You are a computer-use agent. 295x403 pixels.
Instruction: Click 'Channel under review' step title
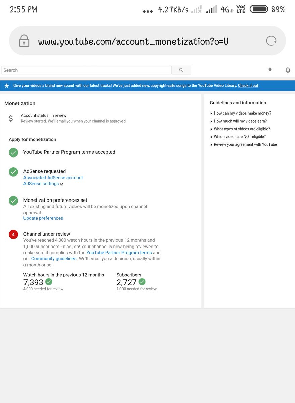pos(47,234)
